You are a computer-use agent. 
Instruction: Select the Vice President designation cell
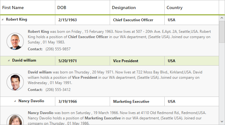pos(126,61)
